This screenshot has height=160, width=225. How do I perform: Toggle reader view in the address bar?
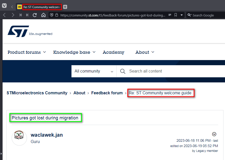170,15
